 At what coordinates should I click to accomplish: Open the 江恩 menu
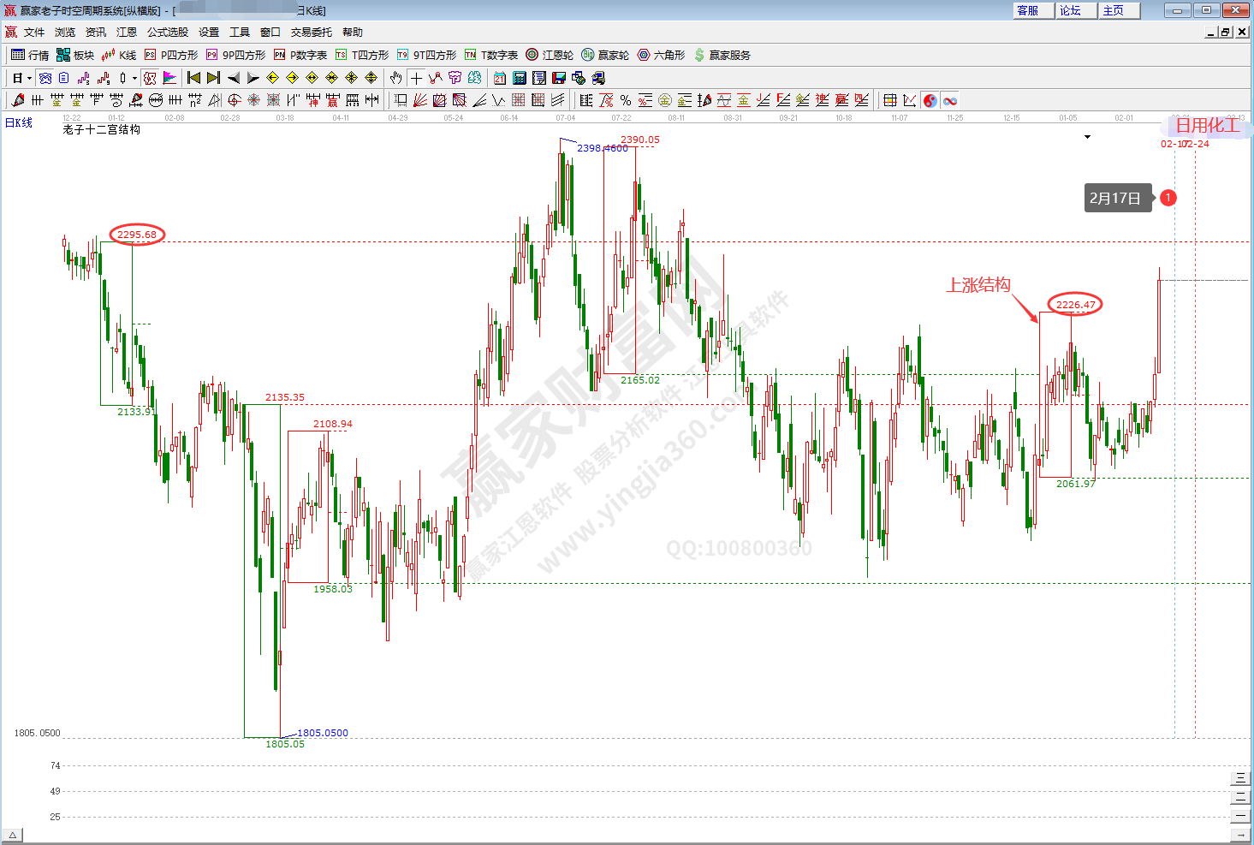127,33
